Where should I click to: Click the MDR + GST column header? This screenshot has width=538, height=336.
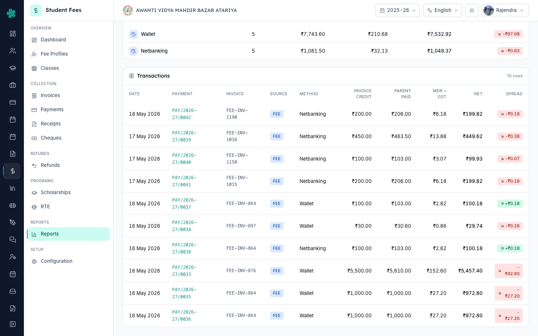[x=439, y=94]
